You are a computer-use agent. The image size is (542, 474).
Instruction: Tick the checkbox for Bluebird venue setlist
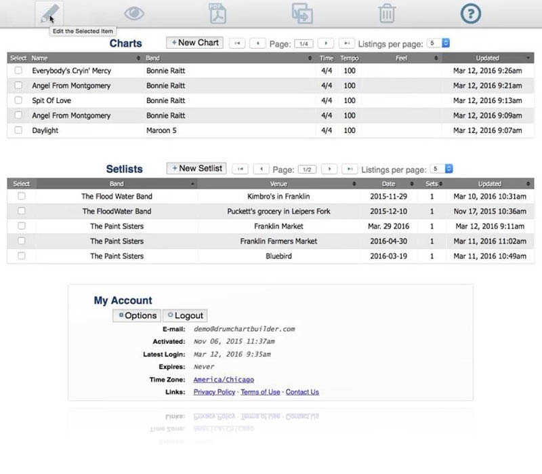pos(22,256)
